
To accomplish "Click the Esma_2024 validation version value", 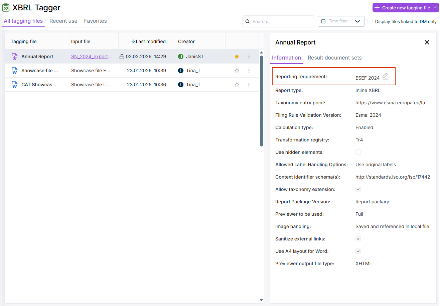I will click(x=368, y=115).
